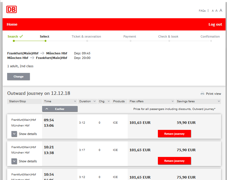227x180 pixels.
Task: Click the price-for-all-passengers note
Action: point(174,109)
